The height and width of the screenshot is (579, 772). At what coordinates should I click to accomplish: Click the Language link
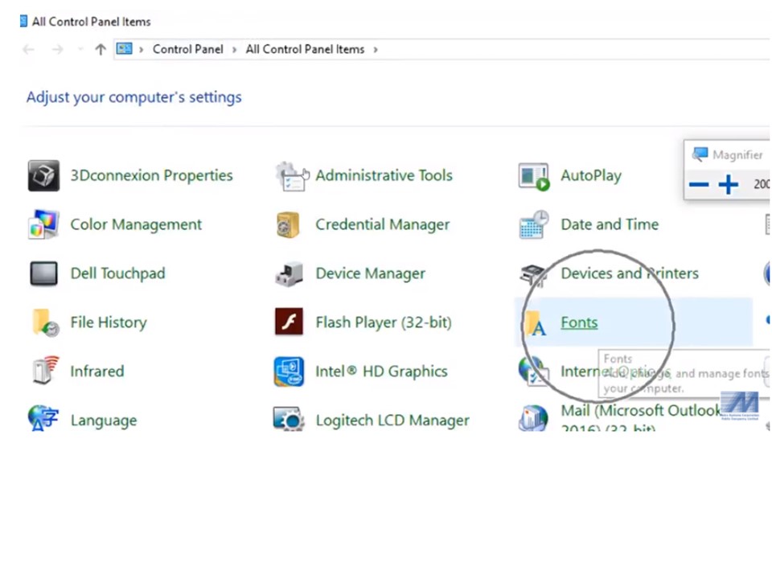pyautogui.click(x=104, y=421)
